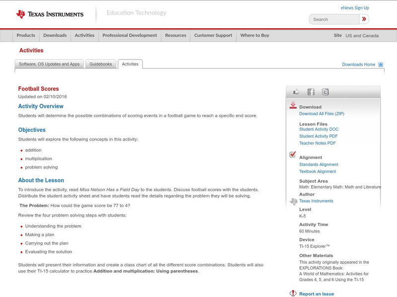Open the Standards Alignment link
The width and height of the screenshot is (397, 297).
[319, 164]
